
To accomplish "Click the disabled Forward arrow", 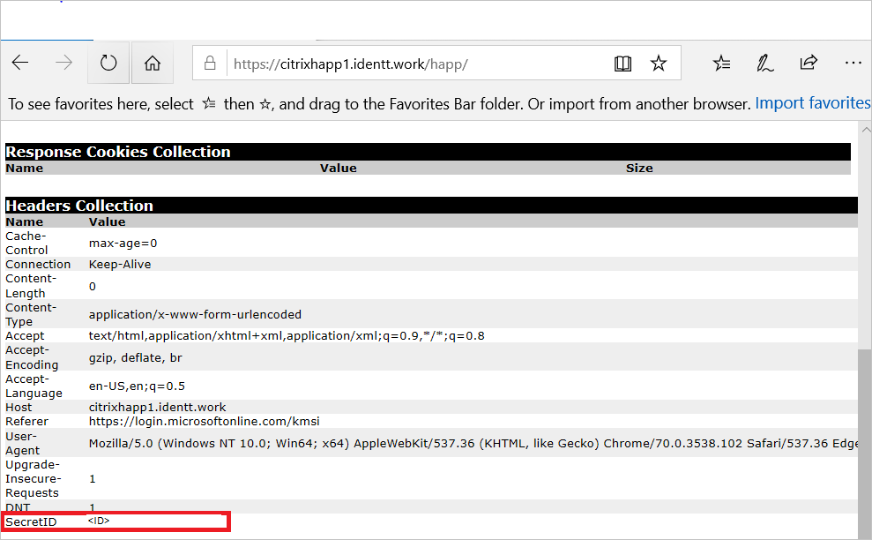I will (x=63, y=63).
